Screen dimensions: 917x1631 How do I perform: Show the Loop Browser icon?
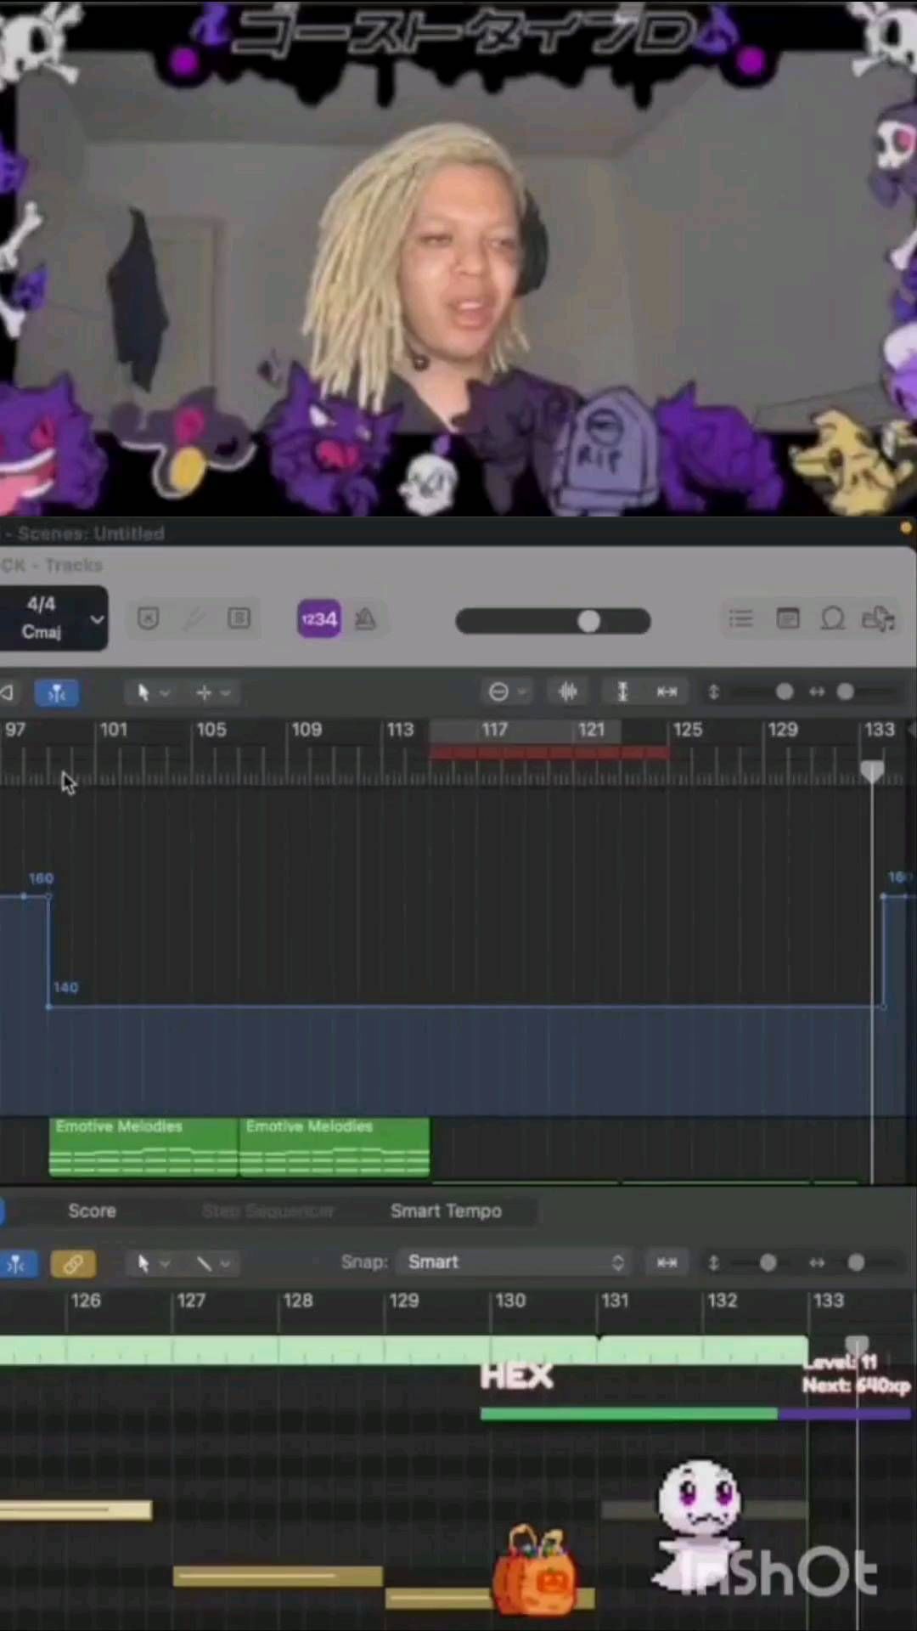[833, 619]
